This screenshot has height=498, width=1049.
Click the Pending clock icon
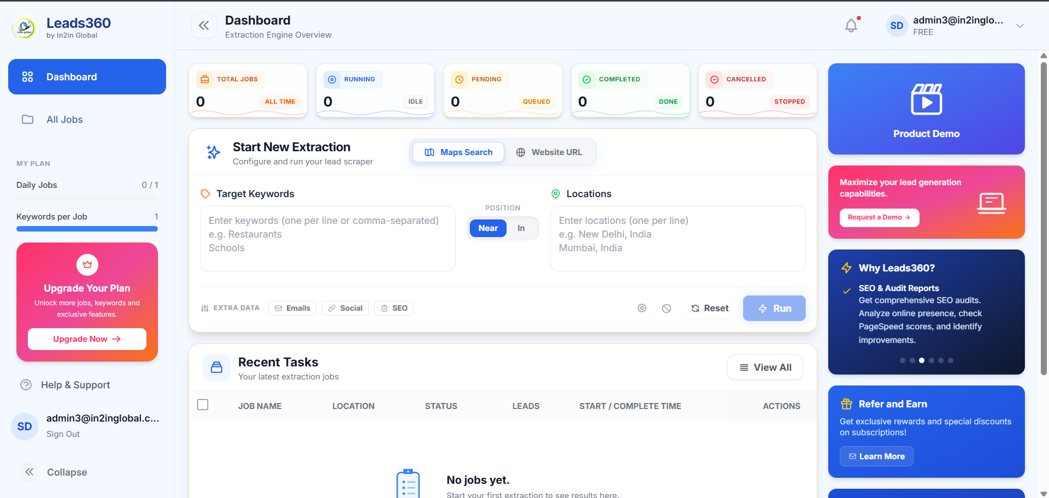[459, 79]
